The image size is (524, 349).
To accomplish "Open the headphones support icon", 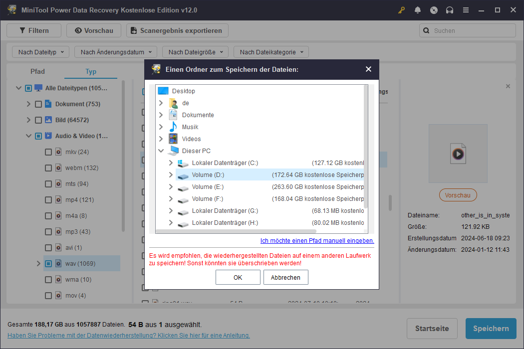I will pos(450,10).
